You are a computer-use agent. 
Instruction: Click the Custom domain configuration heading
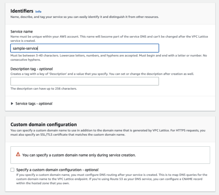point(43,124)
